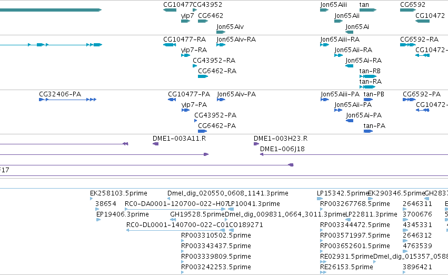Open the CG10477-RA transcript label
This screenshot has width=448, height=275.
185,39
